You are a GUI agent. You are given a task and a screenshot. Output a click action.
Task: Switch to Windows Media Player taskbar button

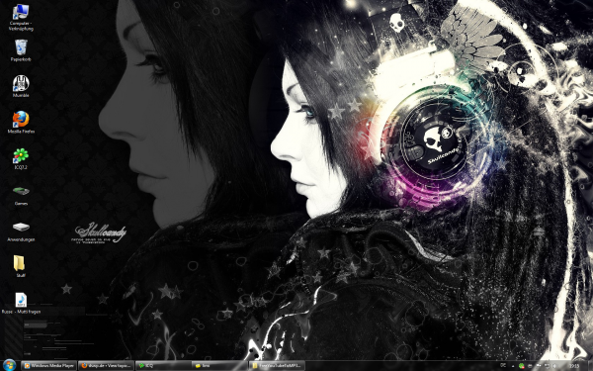(48, 366)
